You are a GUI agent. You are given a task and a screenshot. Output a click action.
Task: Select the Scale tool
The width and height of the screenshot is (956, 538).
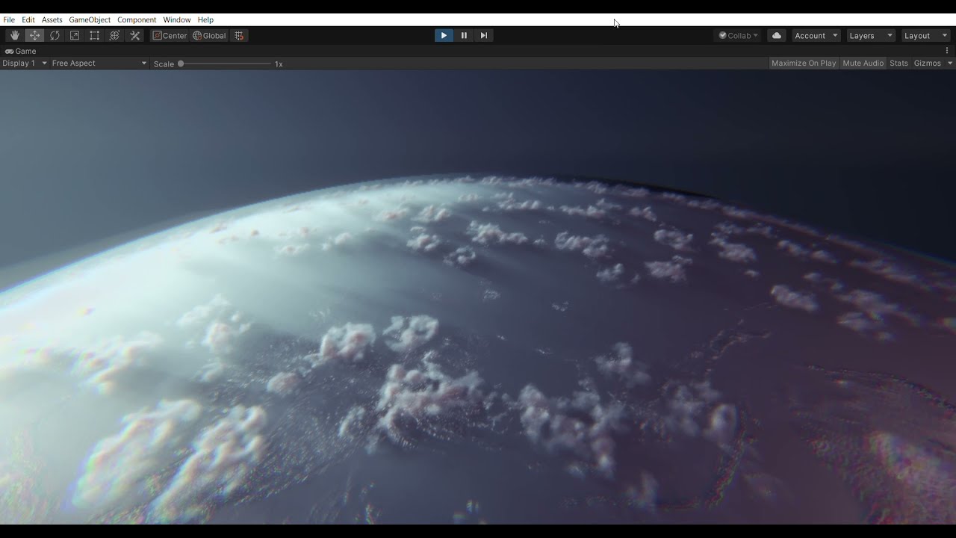pyautogui.click(x=75, y=36)
